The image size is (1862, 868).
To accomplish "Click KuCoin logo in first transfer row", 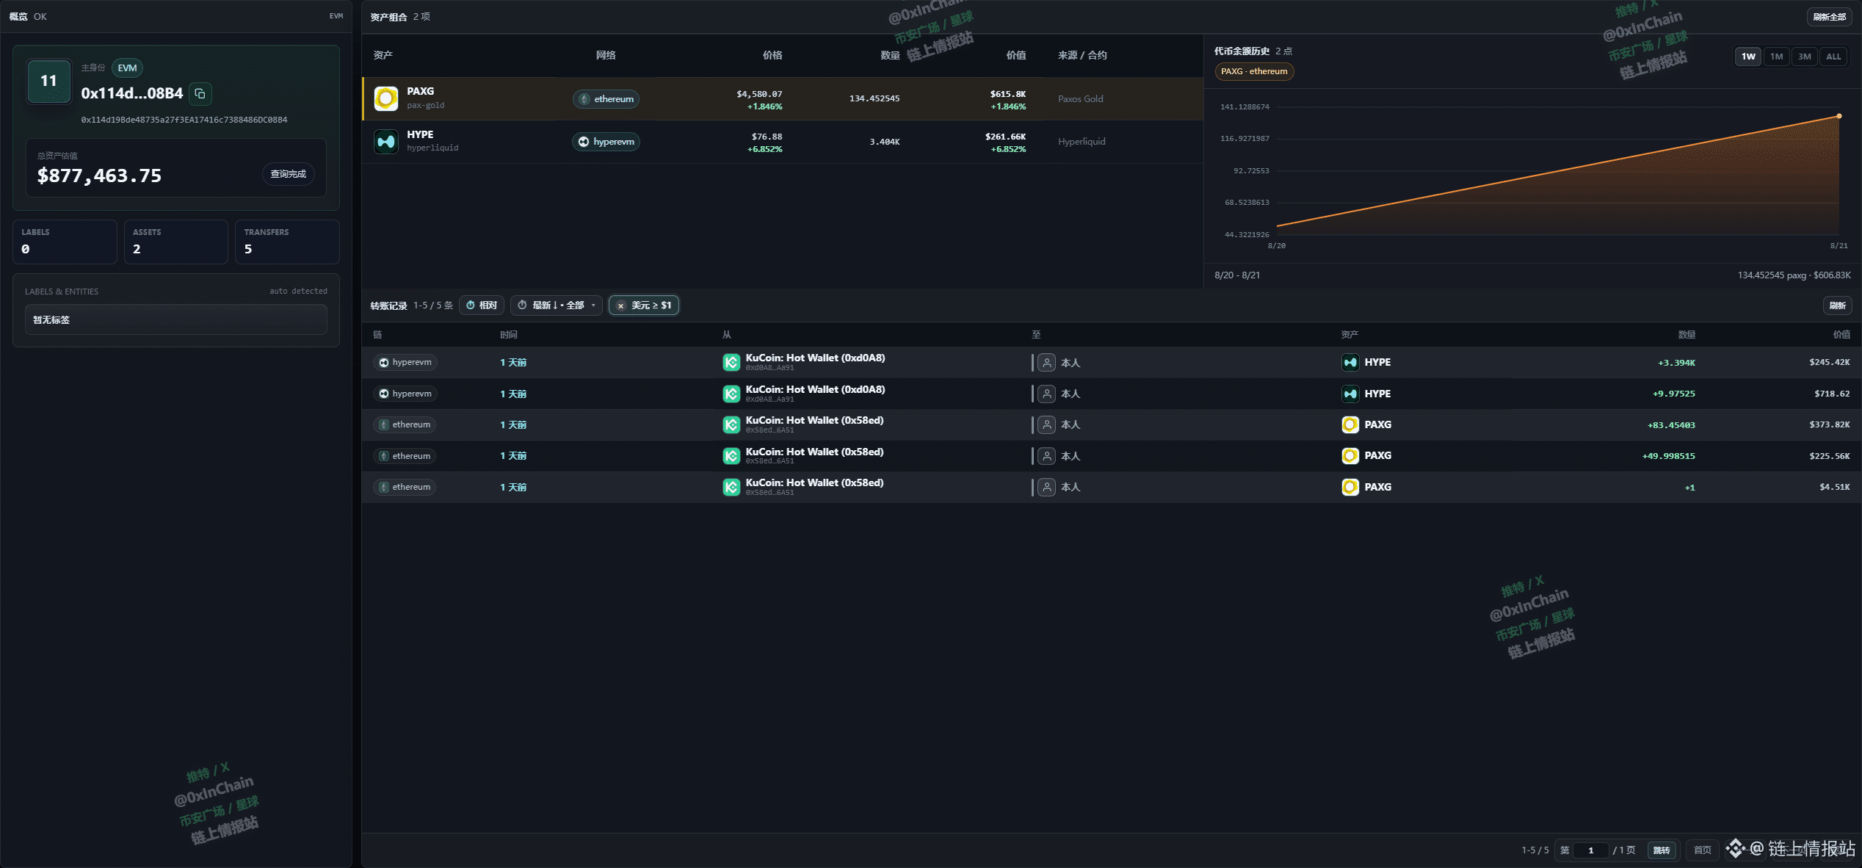I will click(731, 362).
